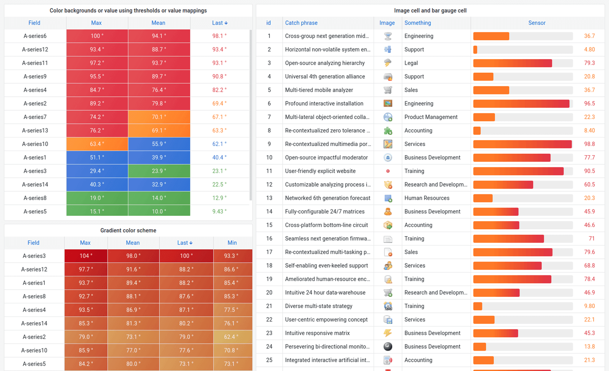609x371 pixels.
Task: Click the map icon in row 9
Action: coord(388,144)
